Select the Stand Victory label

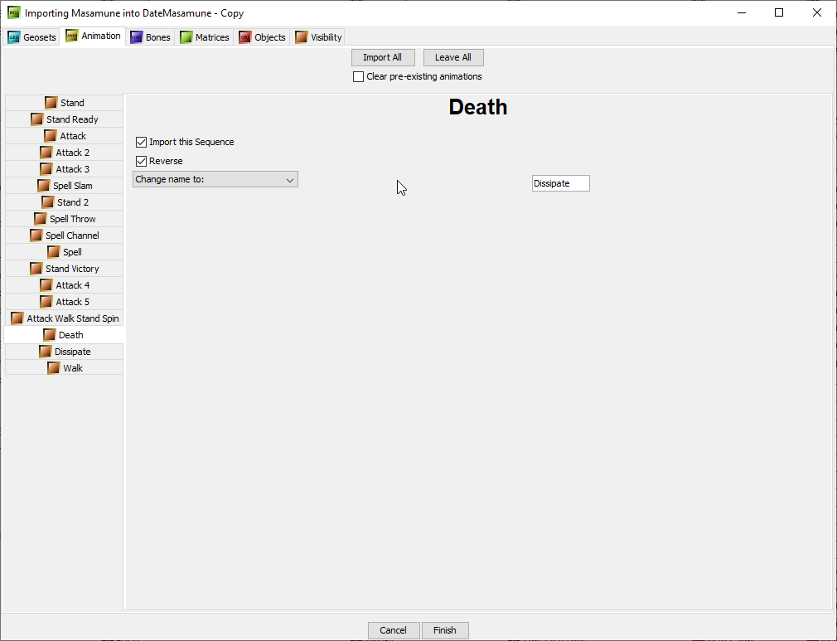tap(72, 268)
